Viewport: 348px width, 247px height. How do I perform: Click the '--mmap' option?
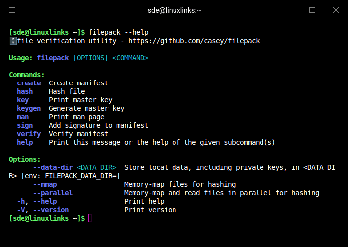tap(45, 184)
